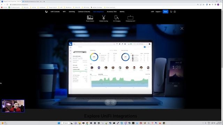Open the UniFi Consoles menu
223x125 pixels.
[55, 11]
